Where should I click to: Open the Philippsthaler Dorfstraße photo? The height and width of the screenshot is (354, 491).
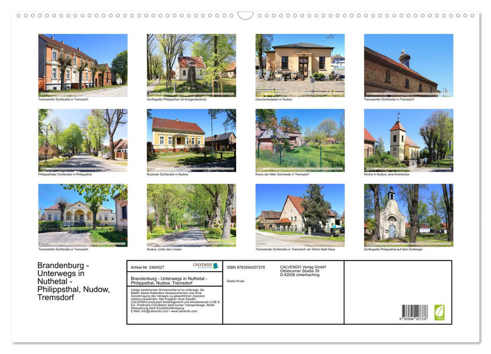pyautogui.click(x=83, y=141)
